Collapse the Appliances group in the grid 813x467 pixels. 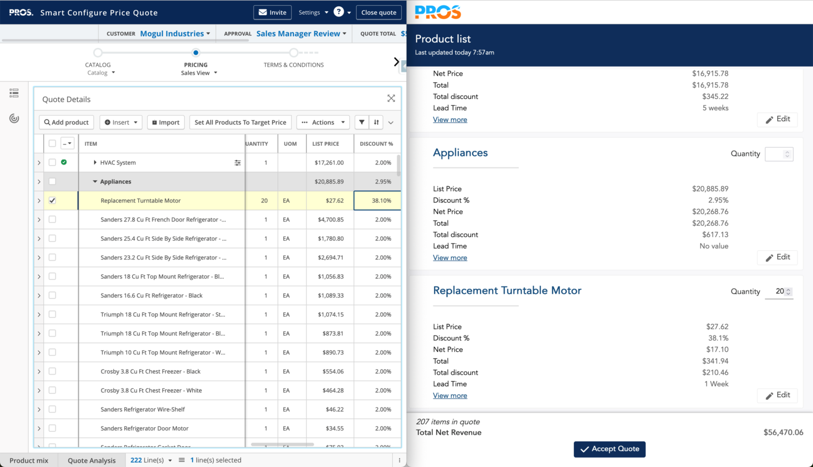point(96,181)
